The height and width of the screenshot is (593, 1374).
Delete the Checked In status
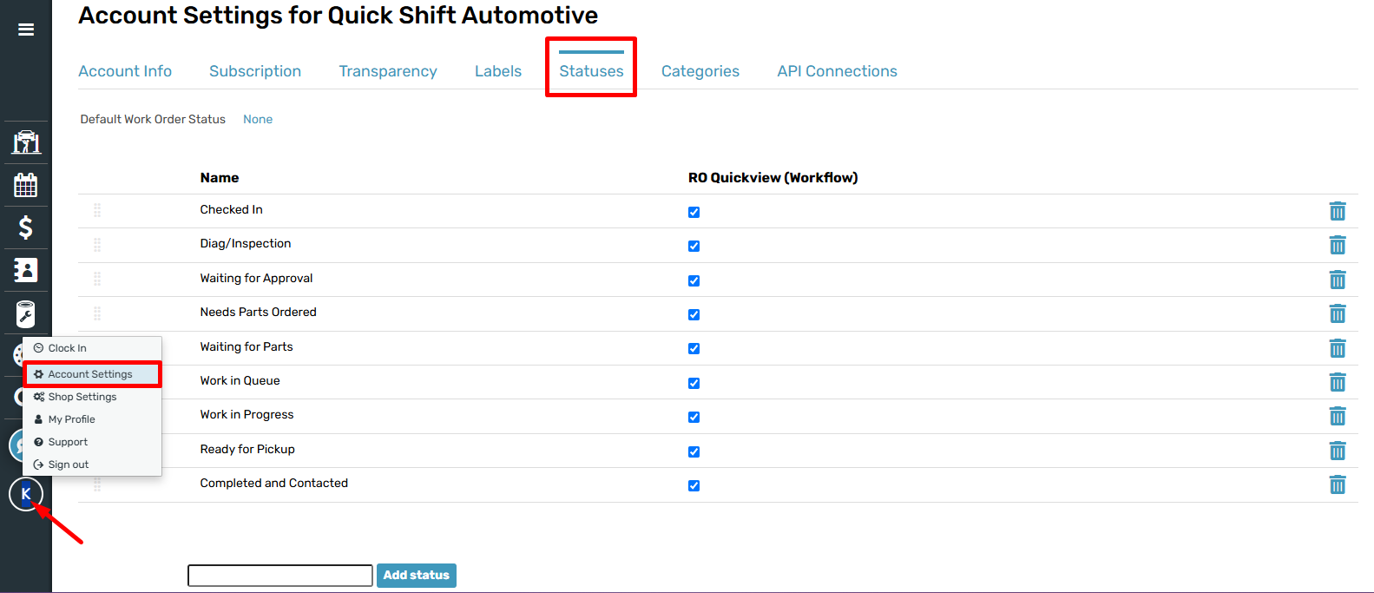pyautogui.click(x=1338, y=211)
